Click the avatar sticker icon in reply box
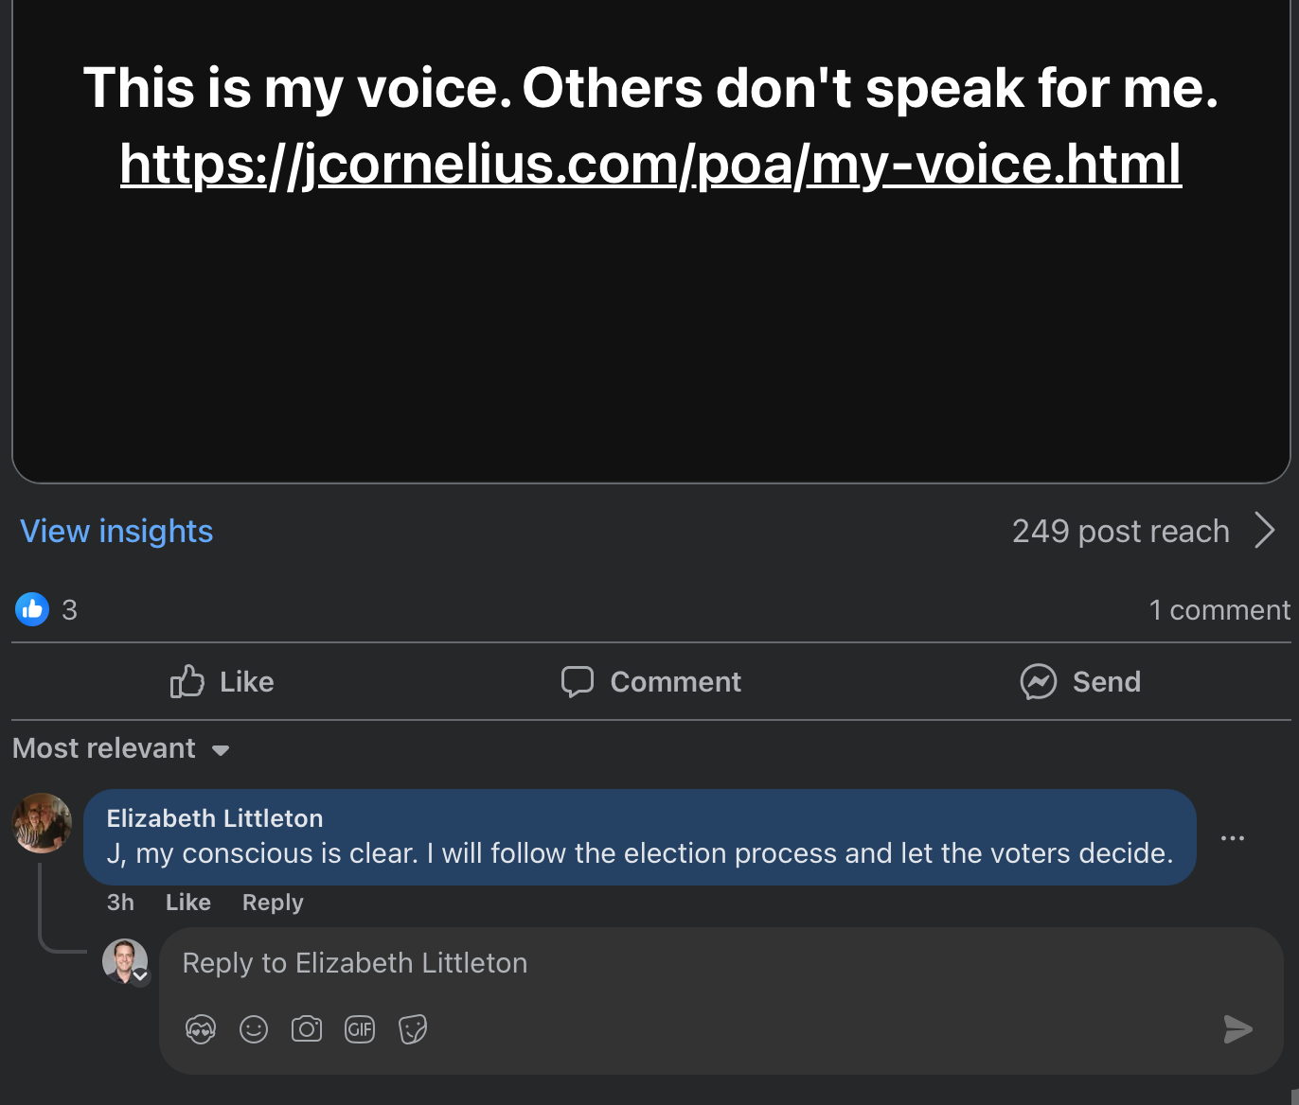 point(201,1028)
